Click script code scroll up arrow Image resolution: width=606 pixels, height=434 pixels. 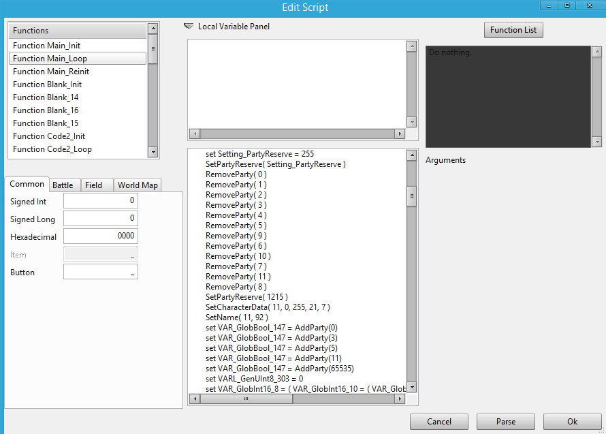[411, 155]
